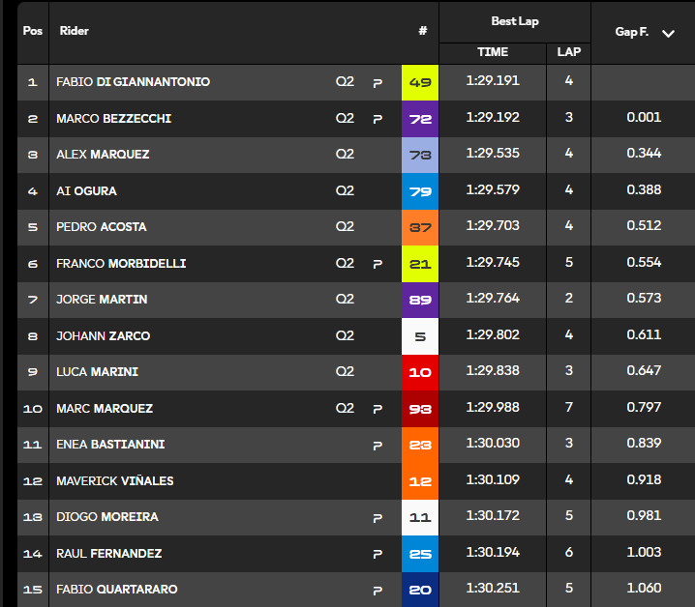
Task: Click the pit icon for Fabio Quartararo
Action: pos(378,590)
